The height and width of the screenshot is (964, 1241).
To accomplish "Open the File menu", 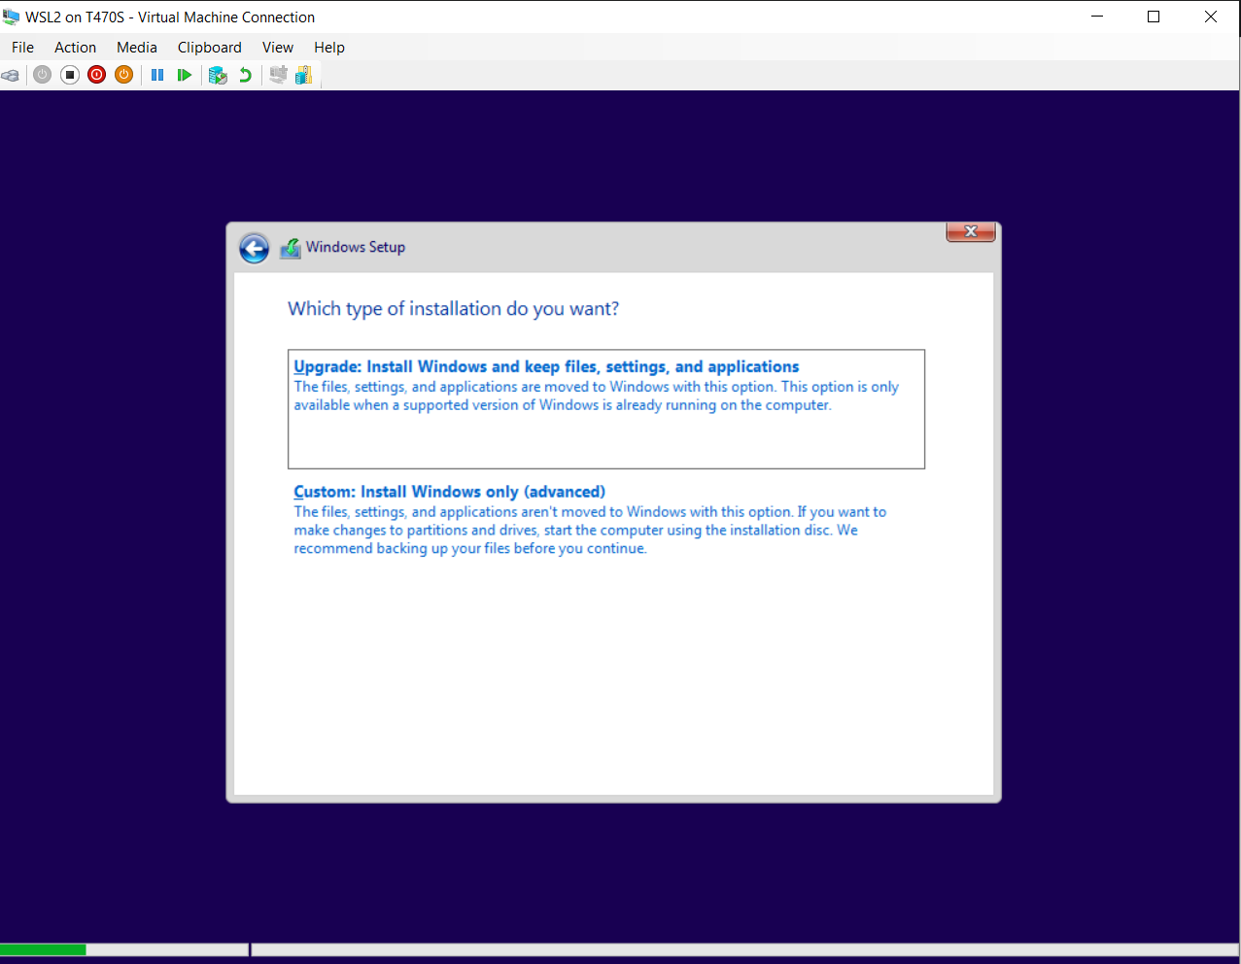I will click(x=22, y=48).
